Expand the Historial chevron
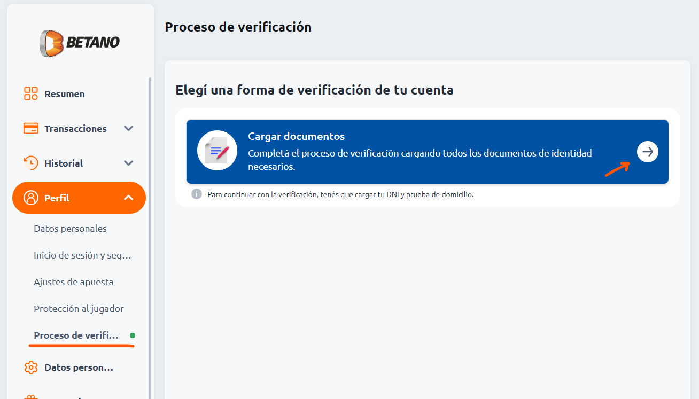 (x=128, y=163)
